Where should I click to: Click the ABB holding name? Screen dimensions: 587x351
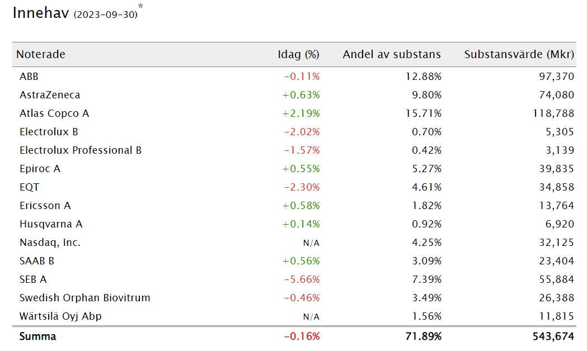(29, 76)
